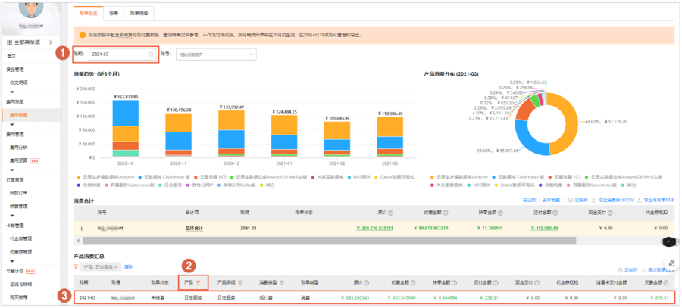Click the 应付金额 help icon in the 消费合计 table
Screen dimensions: 682x308
(x=555, y=213)
